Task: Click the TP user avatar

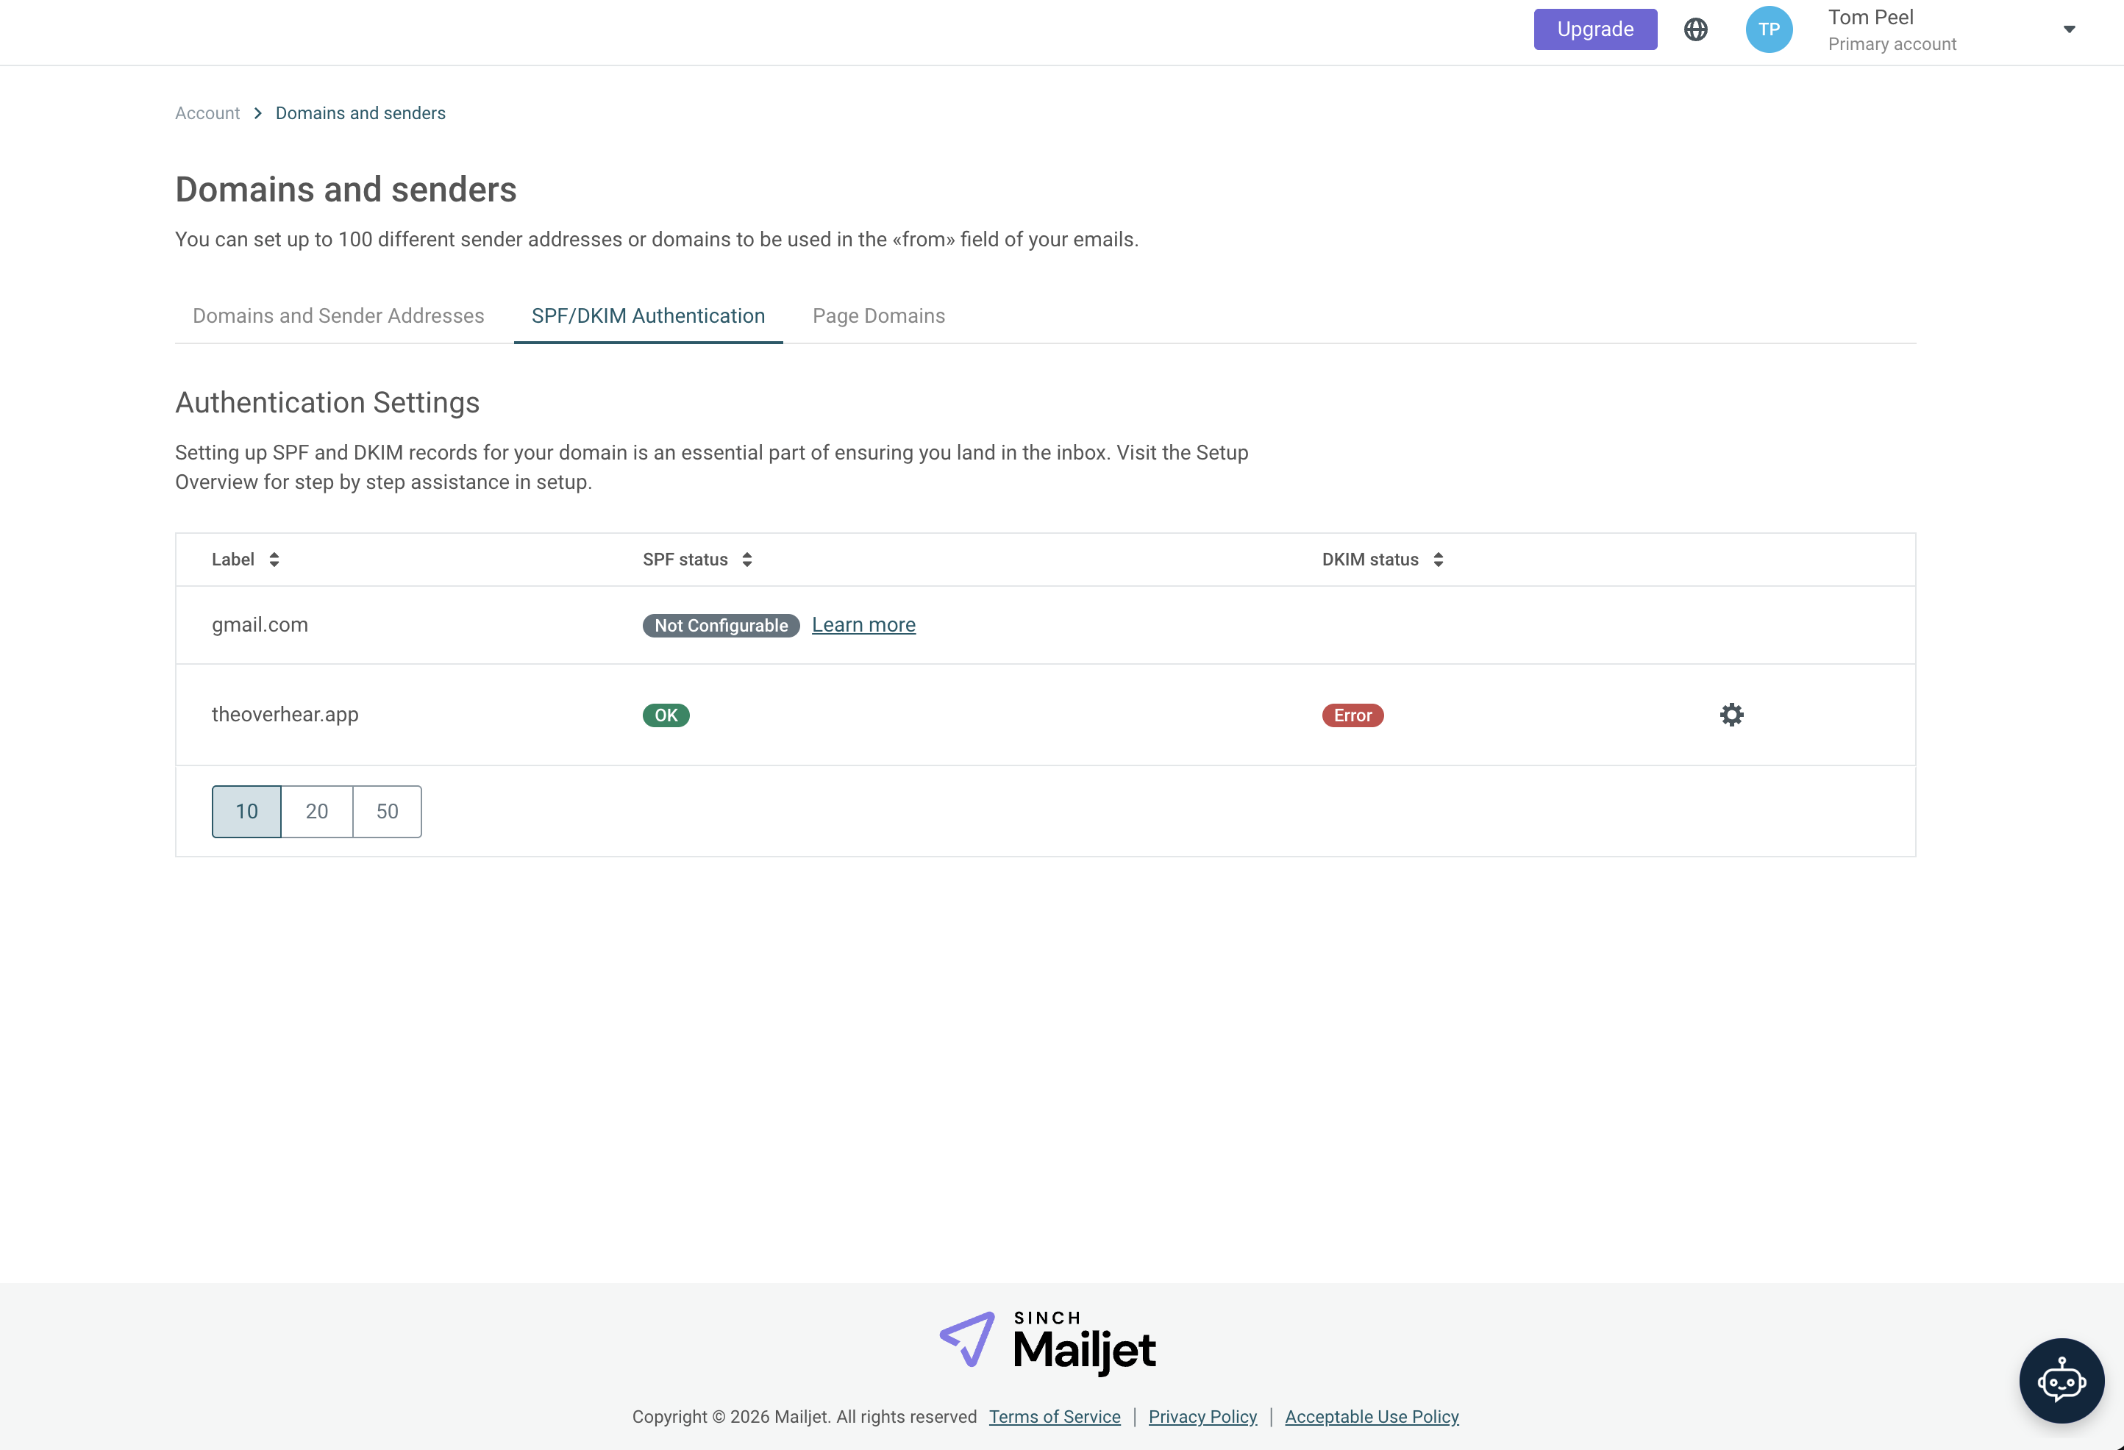Action: click(x=1769, y=30)
